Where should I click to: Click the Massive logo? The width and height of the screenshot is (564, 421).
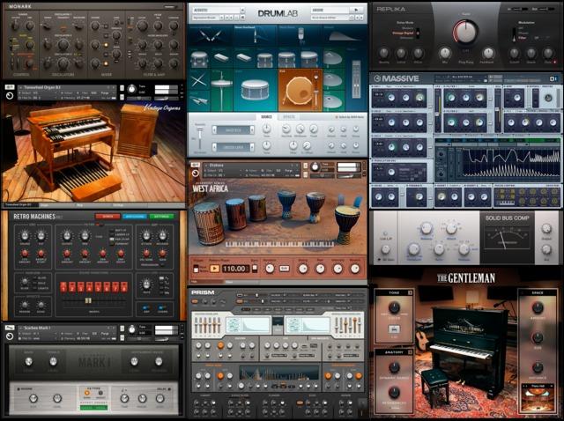(396, 78)
